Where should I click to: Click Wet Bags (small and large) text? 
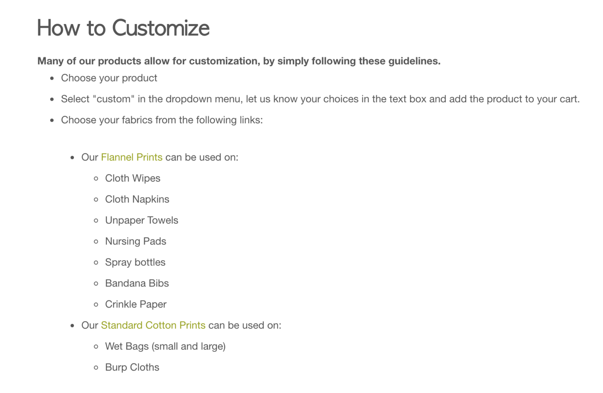tap(165, 346)
